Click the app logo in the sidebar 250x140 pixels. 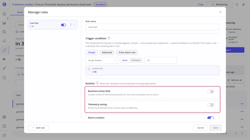click(4, 4)
